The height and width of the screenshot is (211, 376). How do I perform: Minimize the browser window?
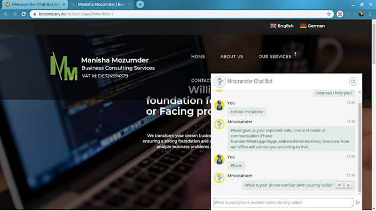coord(353,4)
